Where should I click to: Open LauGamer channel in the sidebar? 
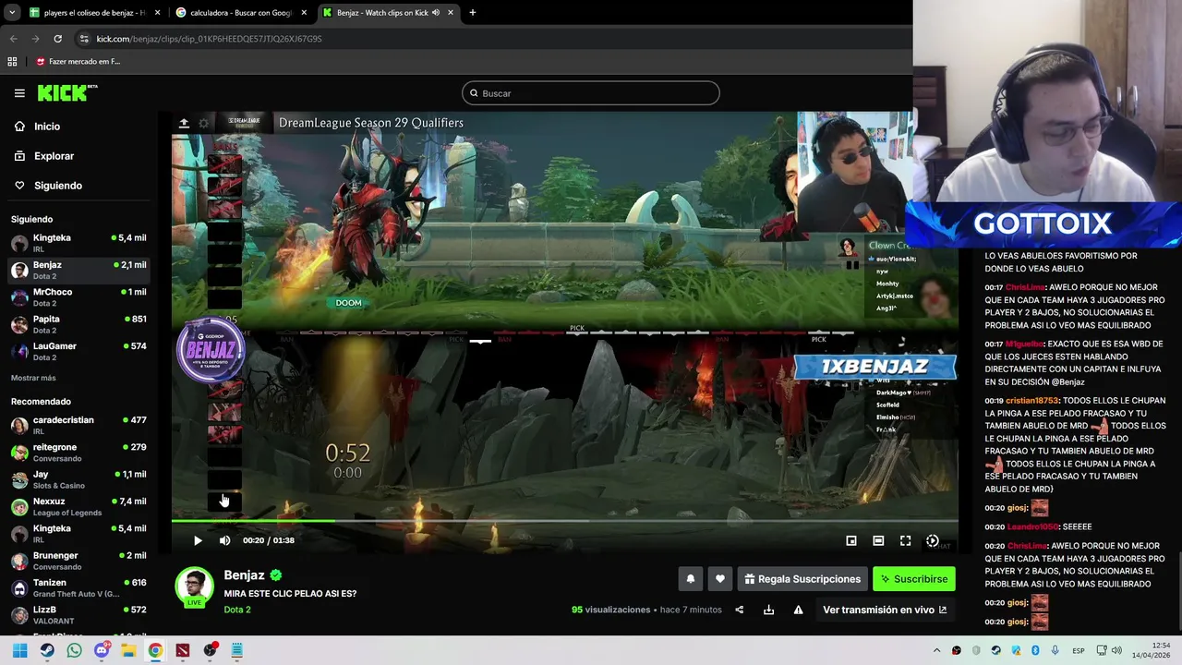click(78, 351)
